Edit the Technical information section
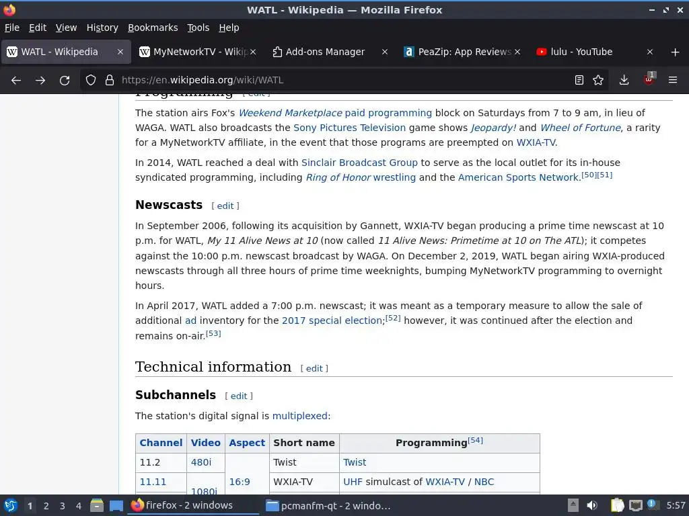The image size is (689, 516). [x=314, y=369]
